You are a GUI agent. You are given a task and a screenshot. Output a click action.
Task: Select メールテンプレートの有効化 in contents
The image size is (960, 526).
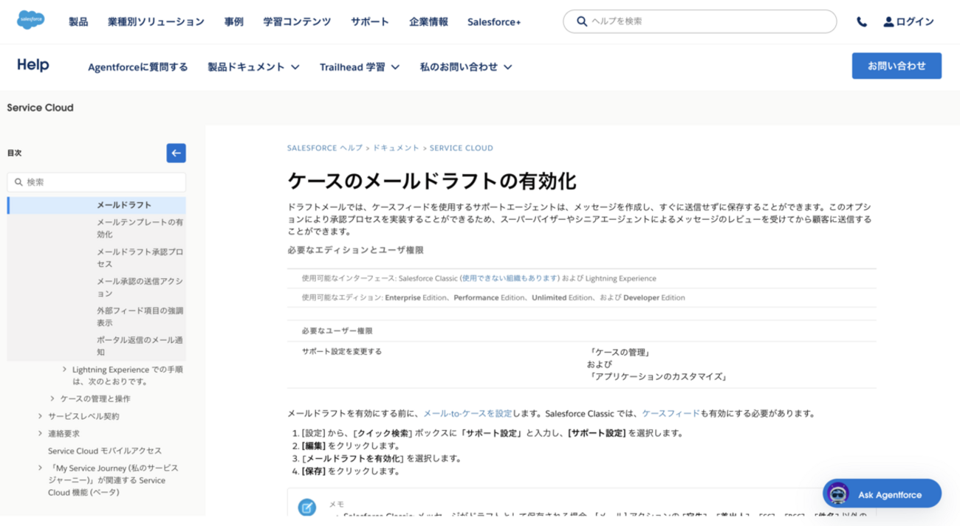pos(140,228)
